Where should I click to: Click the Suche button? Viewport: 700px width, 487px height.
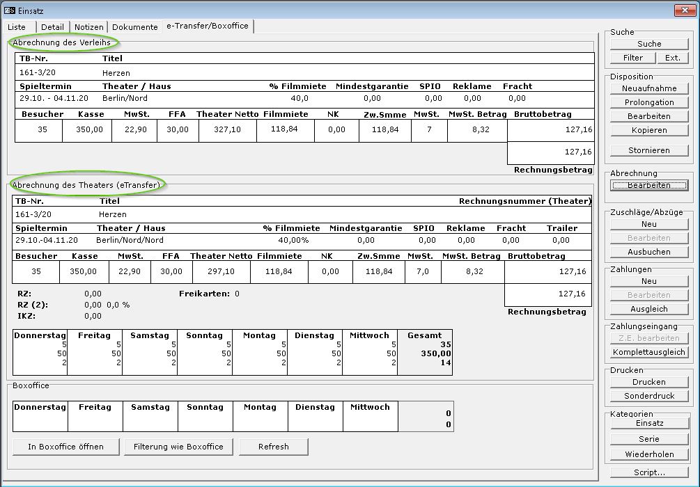648,44
